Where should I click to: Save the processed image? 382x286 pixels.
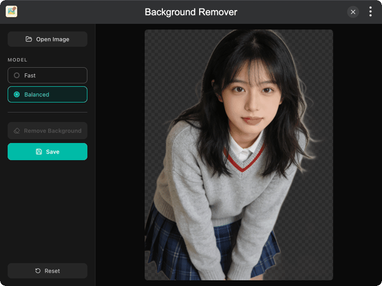(x=47, y=151)
